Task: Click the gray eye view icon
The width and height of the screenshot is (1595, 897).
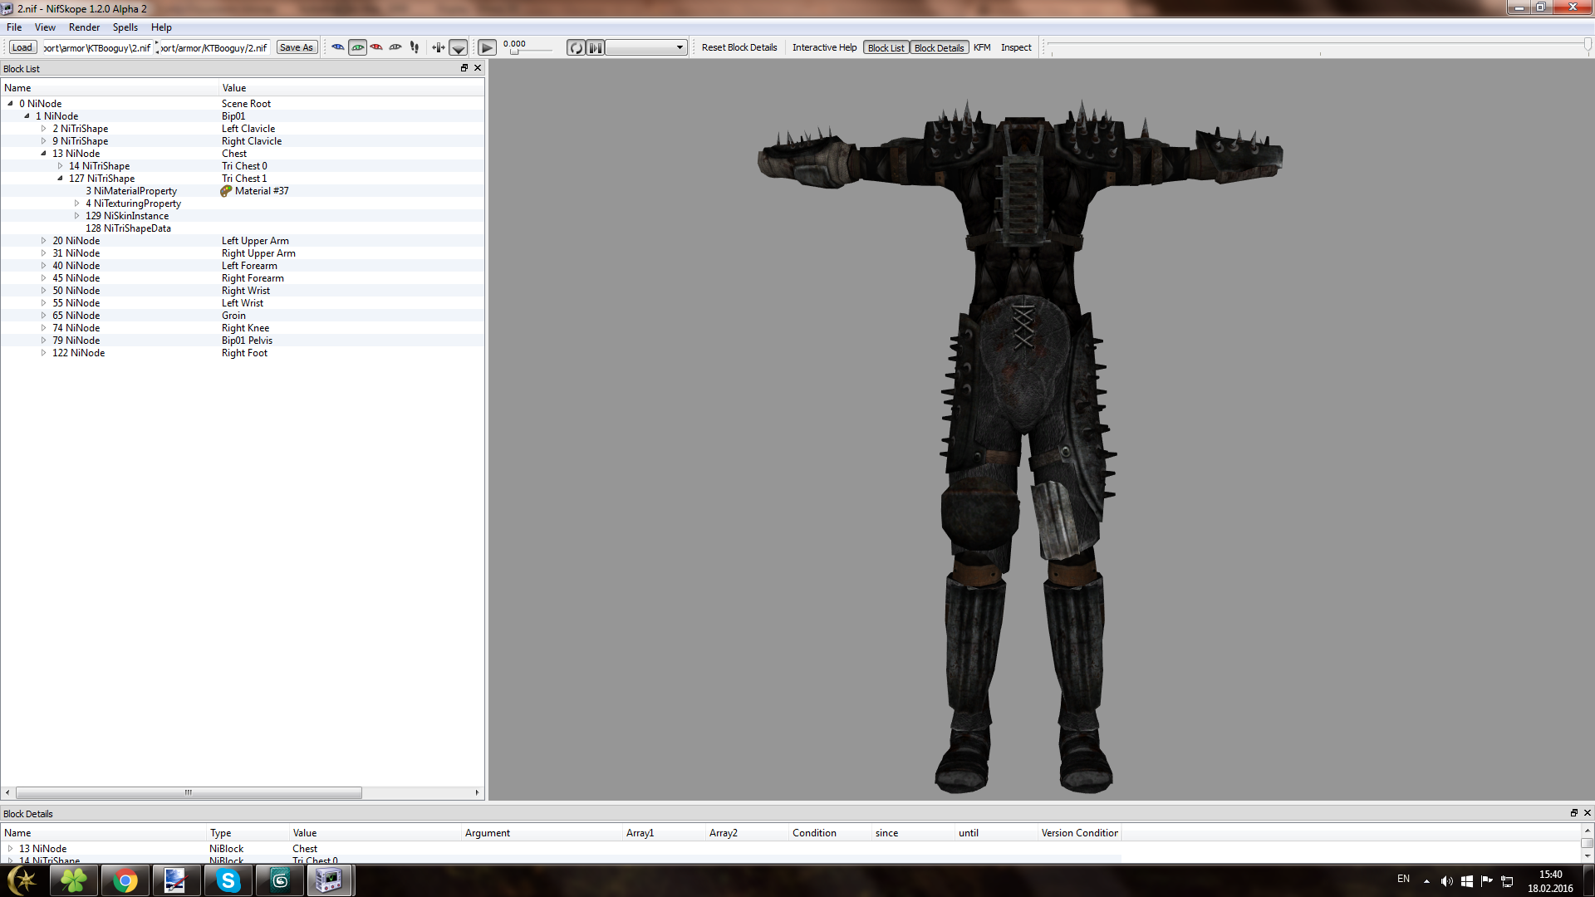Action: [x=395, y=47]
